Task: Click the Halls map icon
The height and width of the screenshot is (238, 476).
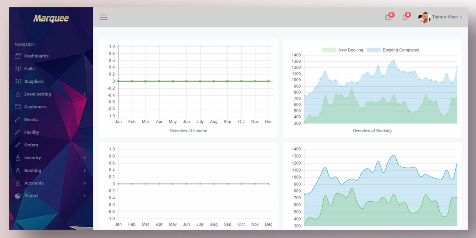Action: 18,69
